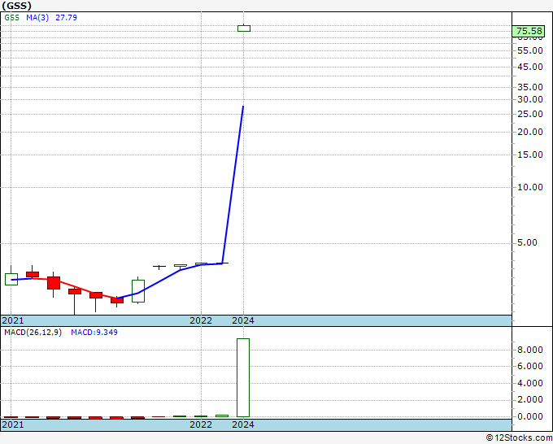Click the red downtrend moving average segment

point(75,288)
